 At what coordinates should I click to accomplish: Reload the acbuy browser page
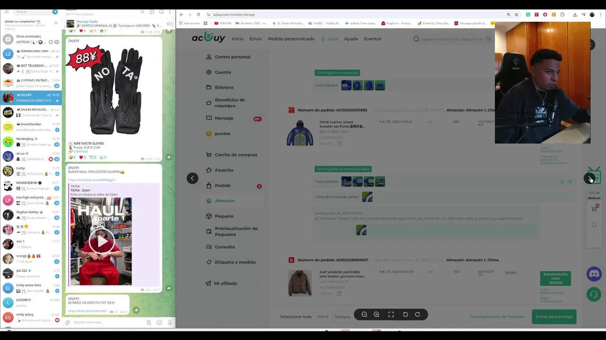198,15
